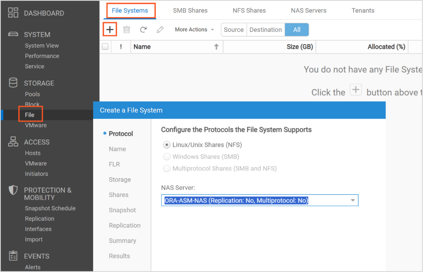Open Import in the sidebar
The image size is (423, 272).
click(x=34, y=239)
